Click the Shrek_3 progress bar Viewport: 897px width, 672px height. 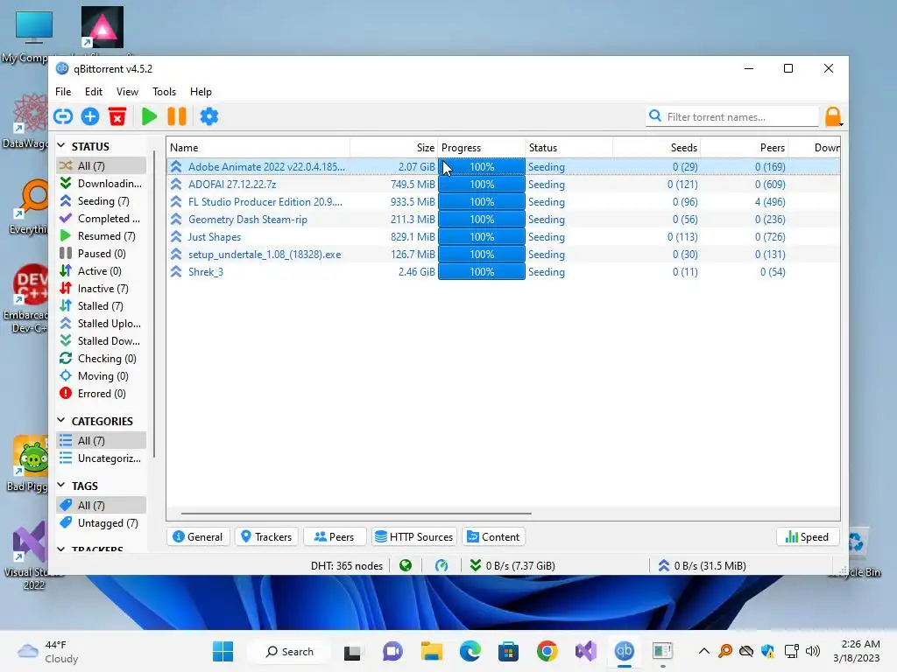point(481,272)
